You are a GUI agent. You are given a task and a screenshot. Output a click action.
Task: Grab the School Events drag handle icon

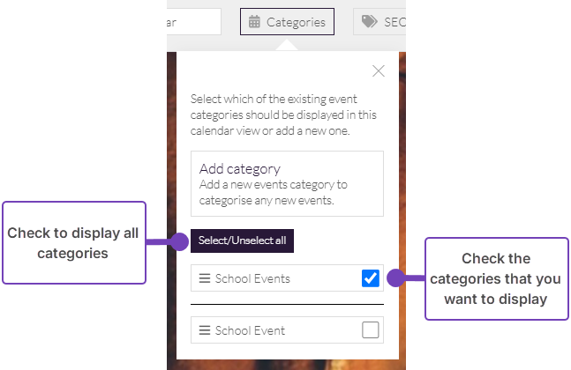point(205,278)
